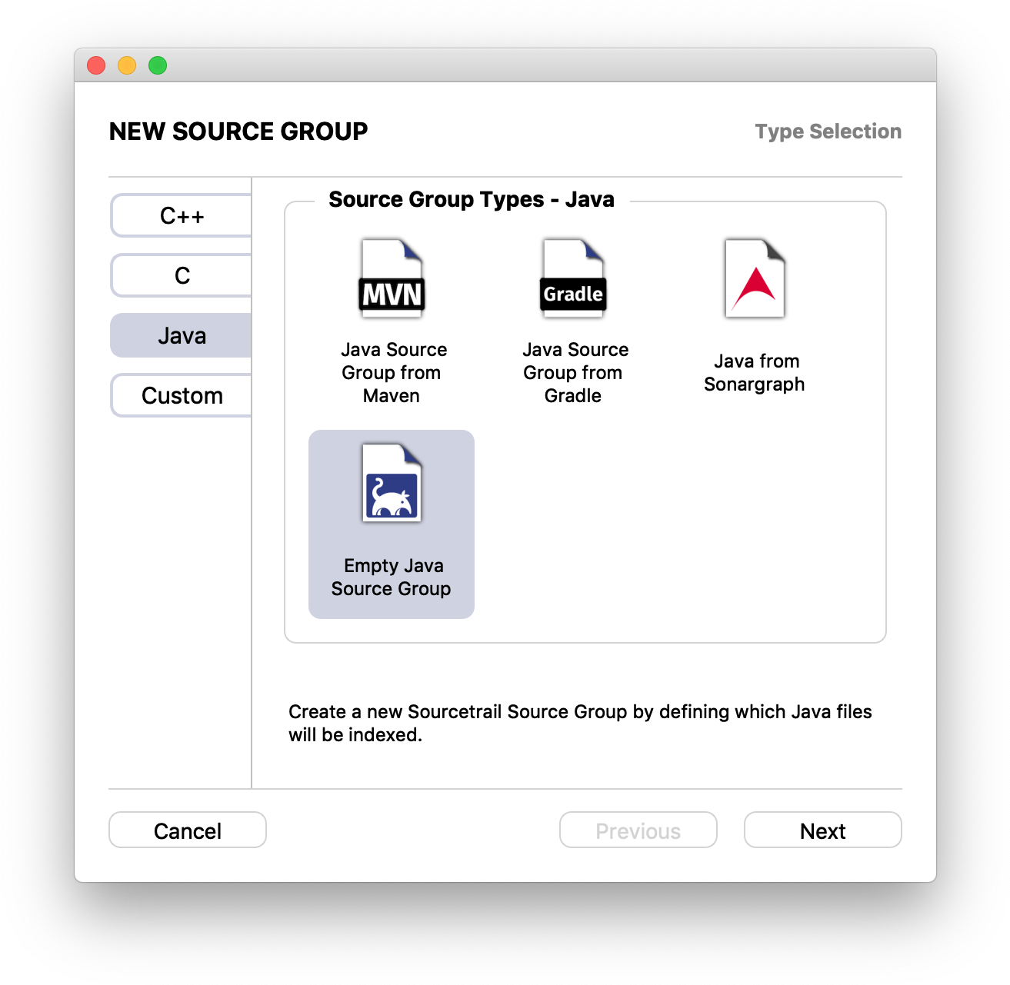The width and height of the screenshot is (1010, 985).
Task: Switch to the C language tab
Action: (x=182, y=276)
